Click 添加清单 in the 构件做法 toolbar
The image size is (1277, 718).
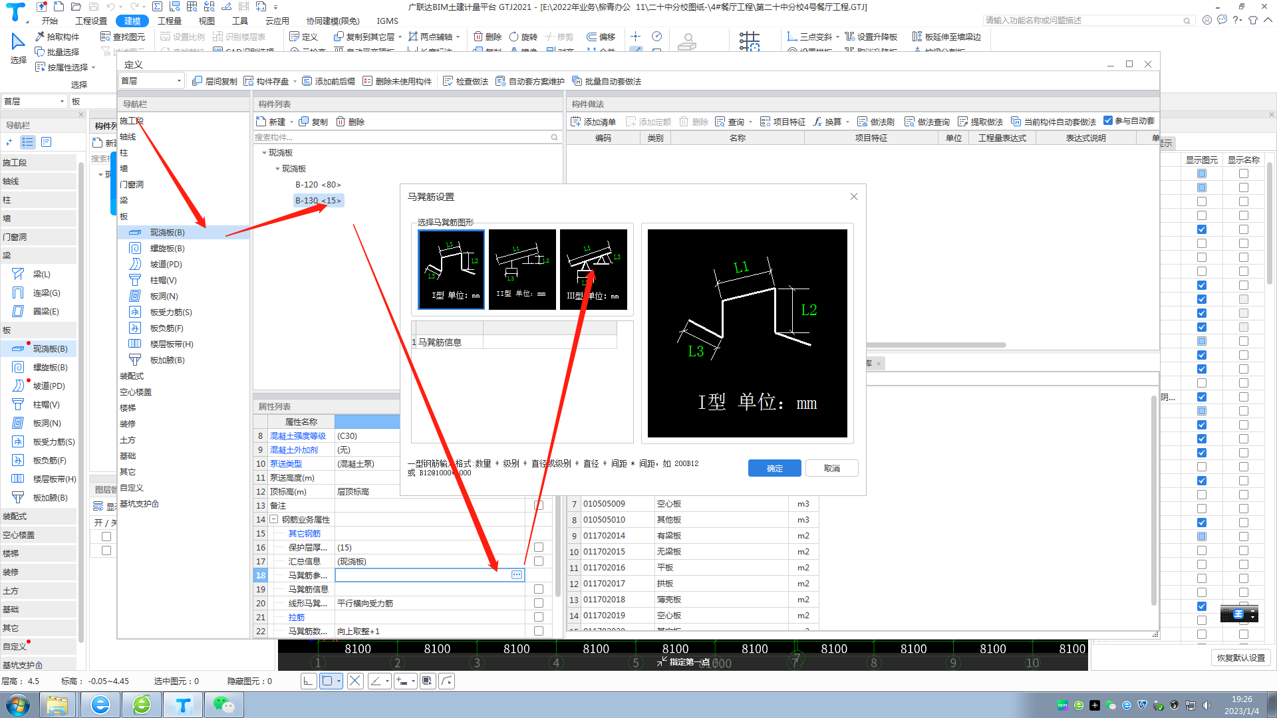[x=593, y=122]
